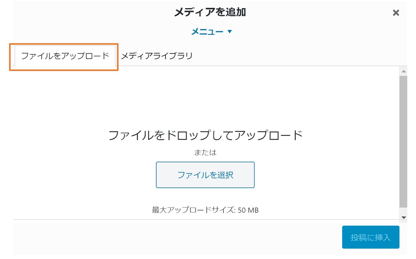
Task: Click the scrollbar down arrow
Action: tap(403, 217)
